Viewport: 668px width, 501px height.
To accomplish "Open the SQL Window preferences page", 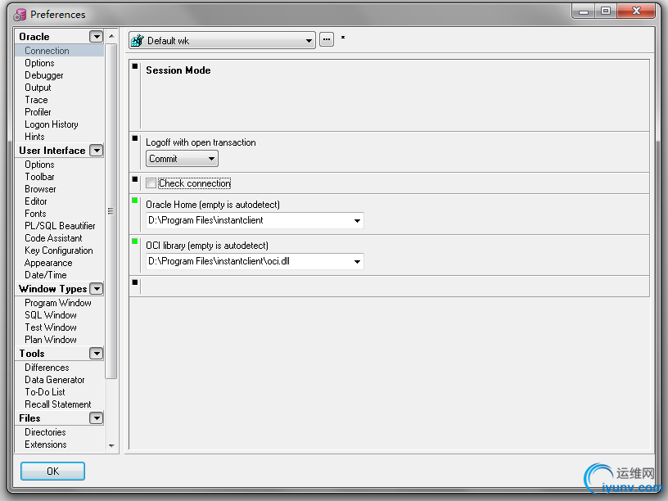I will tap(51, 315).
